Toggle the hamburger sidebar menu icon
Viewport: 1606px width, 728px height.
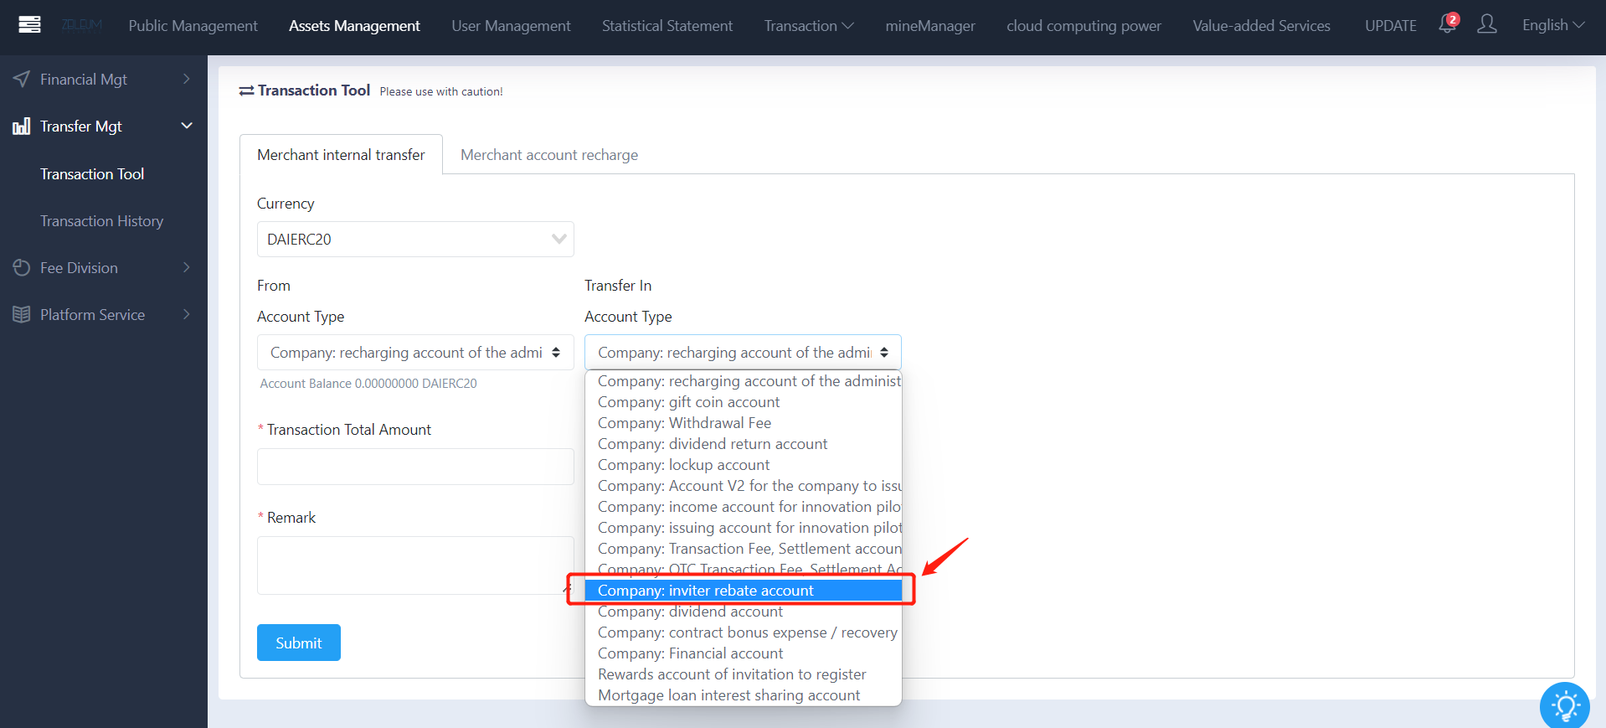coord(29,24)
